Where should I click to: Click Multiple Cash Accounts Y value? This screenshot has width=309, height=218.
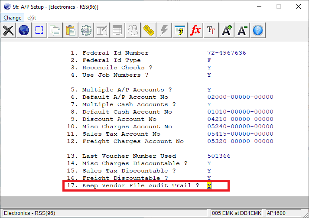[x=209, y=104]
